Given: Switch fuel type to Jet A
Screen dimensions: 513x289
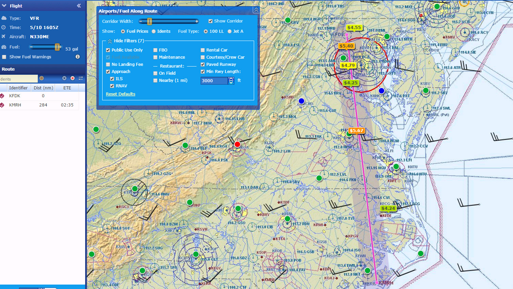Looking at the screenshot, I should click(x=230, y=31).
